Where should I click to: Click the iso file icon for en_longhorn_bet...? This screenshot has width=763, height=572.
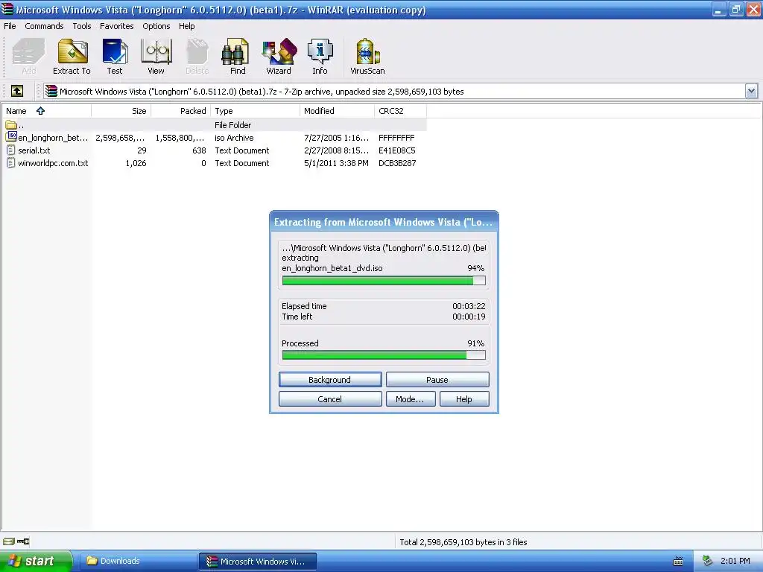coord(11,137)
